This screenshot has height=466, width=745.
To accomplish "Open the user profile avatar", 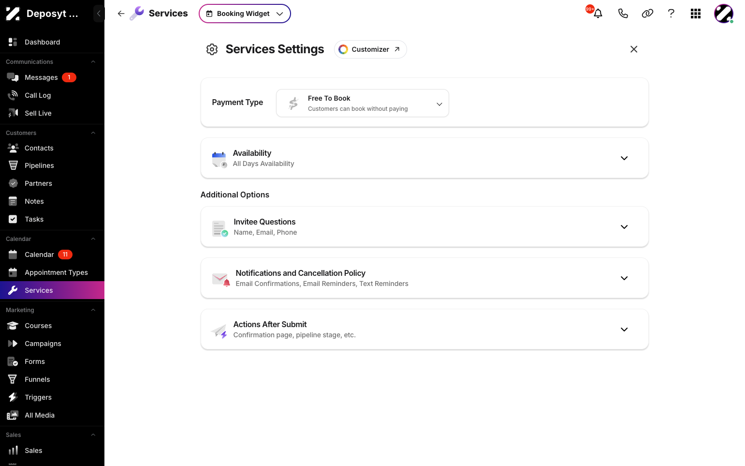I will pos(724,14).
